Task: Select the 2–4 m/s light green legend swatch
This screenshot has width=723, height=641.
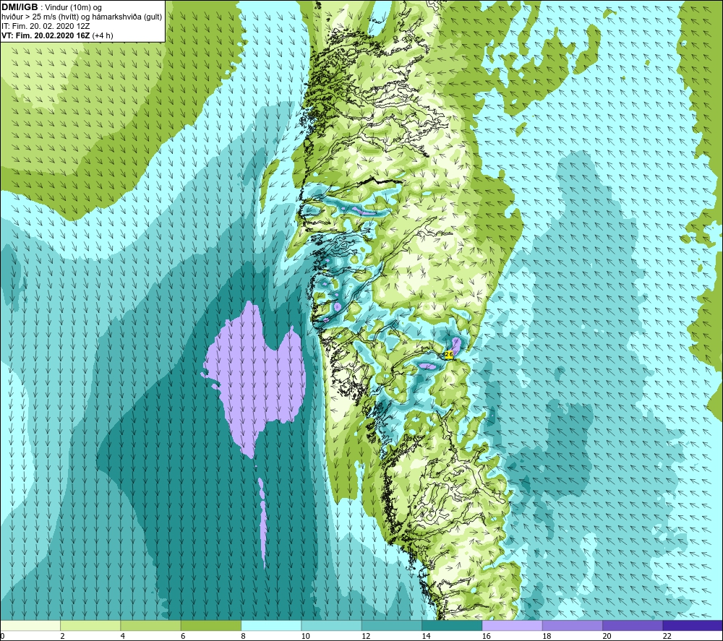Action: 90,626
